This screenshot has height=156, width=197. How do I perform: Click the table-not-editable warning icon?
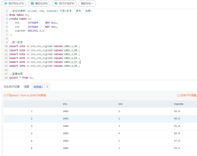pos(179,95)
